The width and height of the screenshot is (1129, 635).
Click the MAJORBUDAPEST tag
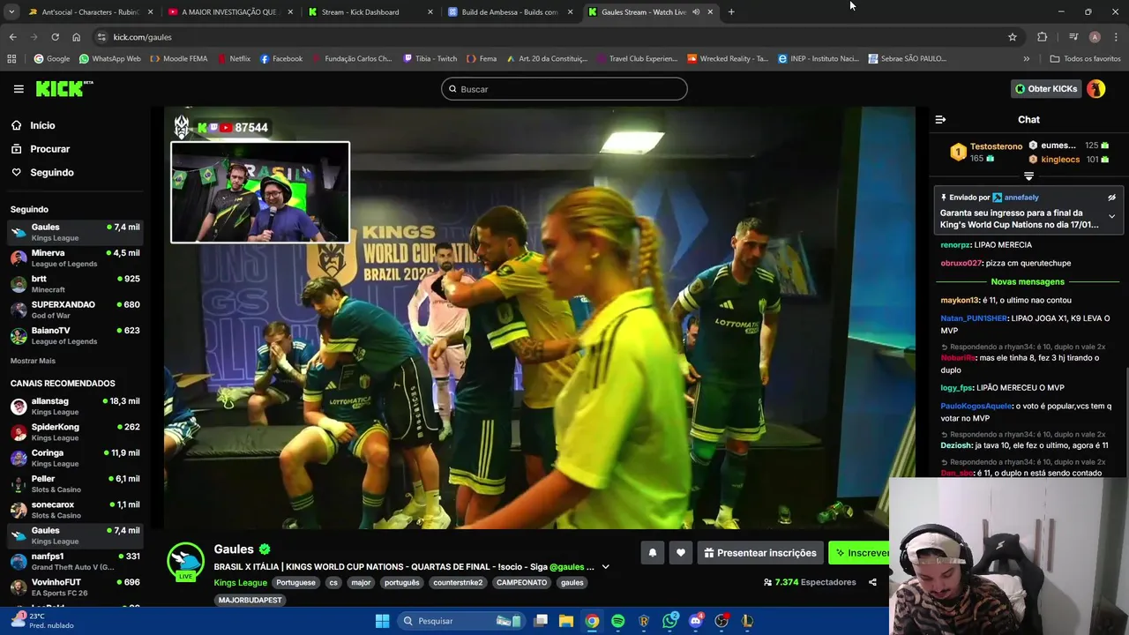tap(250, 601)
